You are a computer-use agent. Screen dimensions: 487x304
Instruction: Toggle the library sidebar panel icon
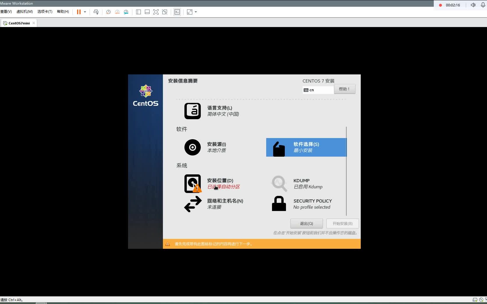(138, 12)
